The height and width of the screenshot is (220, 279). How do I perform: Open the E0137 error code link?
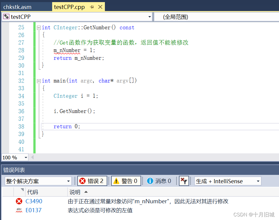34,210
